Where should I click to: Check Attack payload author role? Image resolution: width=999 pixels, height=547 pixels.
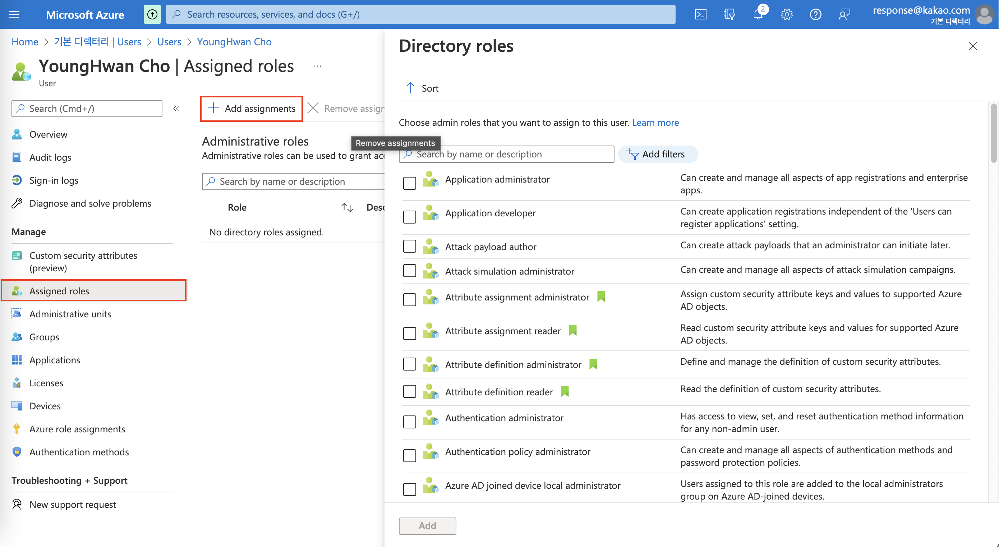point(410,246)
